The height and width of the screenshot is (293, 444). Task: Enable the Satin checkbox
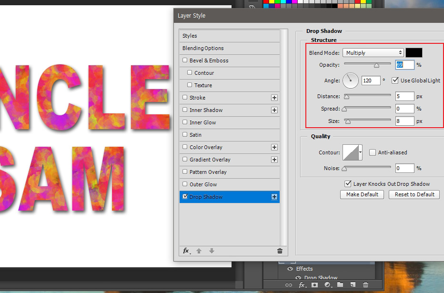point(185,134)
